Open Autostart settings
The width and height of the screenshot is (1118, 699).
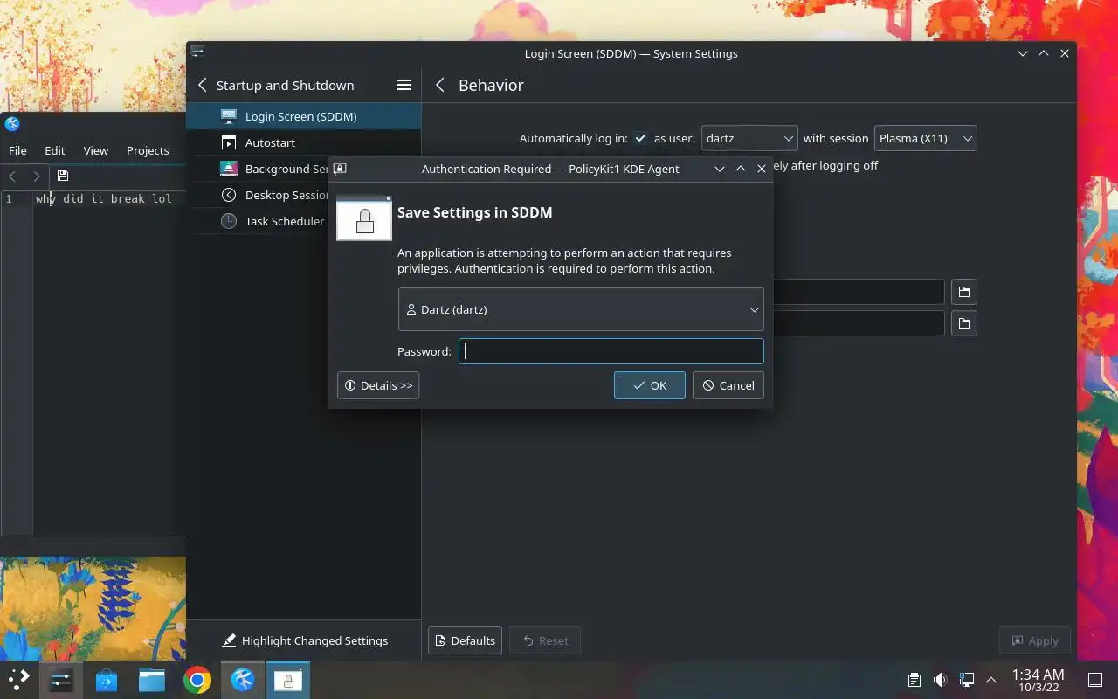pos(303,142)
